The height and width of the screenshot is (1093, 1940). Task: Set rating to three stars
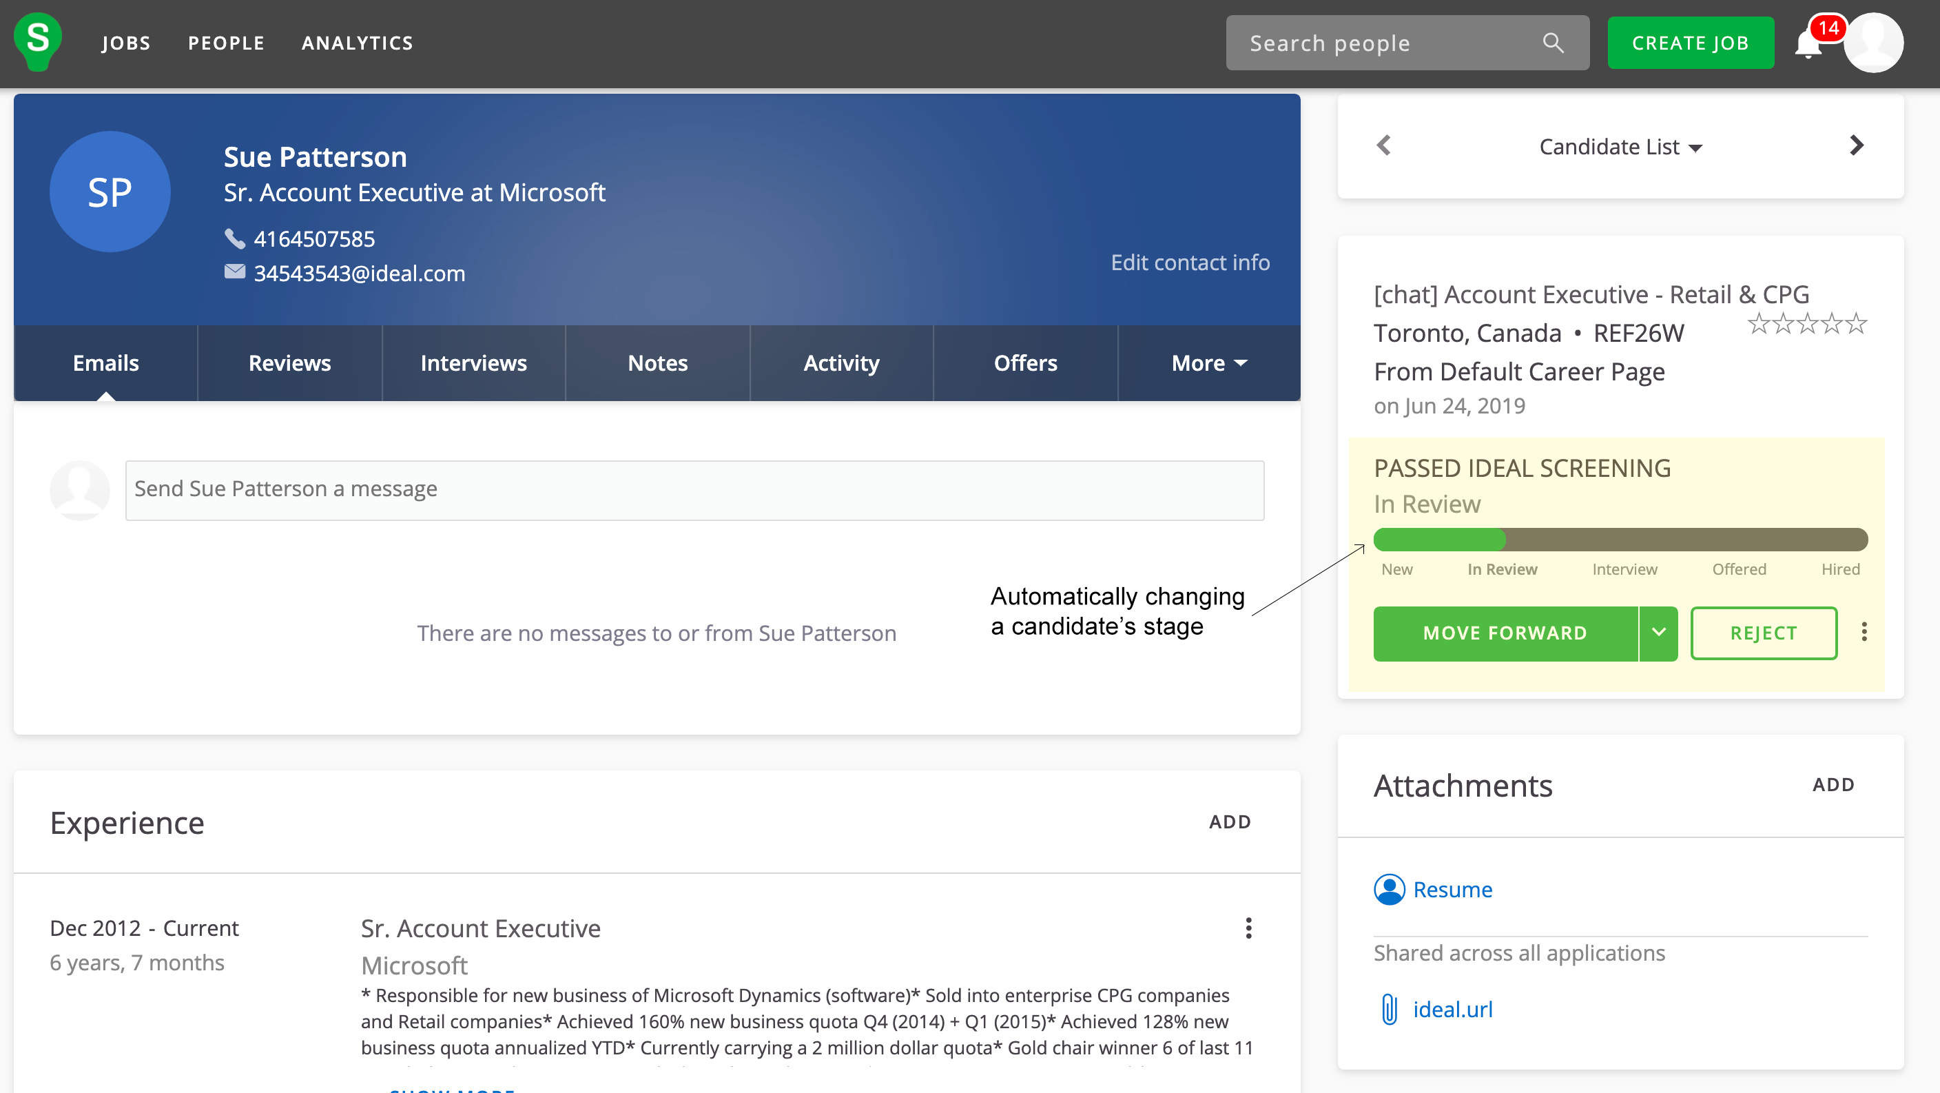(x=1808, y=324)
